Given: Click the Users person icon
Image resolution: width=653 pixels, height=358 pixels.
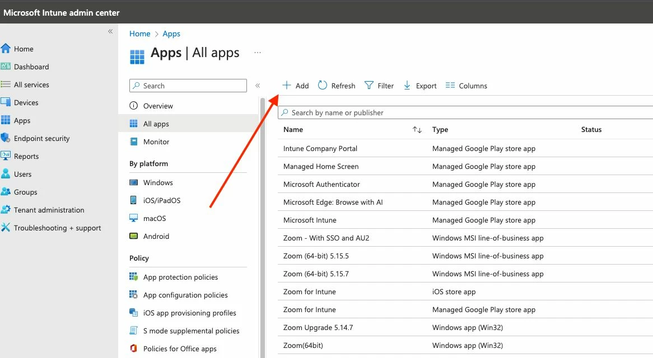Looking at the screenshot, I should tap(6, 174).
